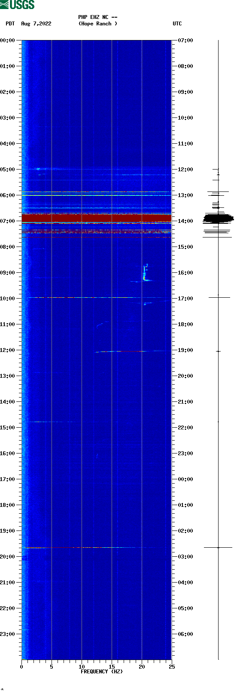Click the 23:00 PDT time label
The image size is (237, 694).
point(7,634)
